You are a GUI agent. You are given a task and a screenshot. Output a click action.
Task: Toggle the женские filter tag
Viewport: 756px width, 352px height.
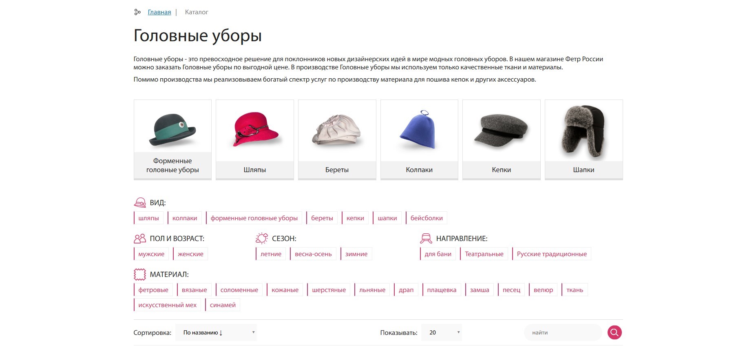click(190, 254)
